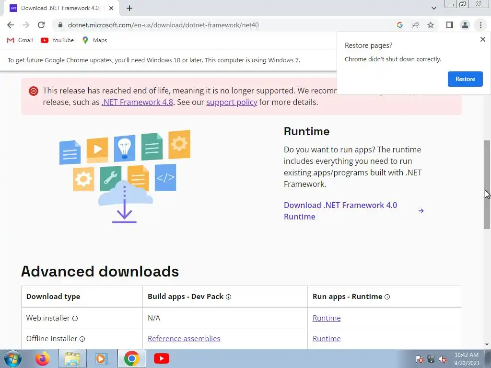
Task: Click the Restore button
Action: click(x=465, y=79)
